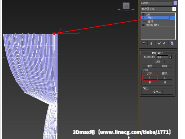Click the Loft001 object name field

pos(157,3)
